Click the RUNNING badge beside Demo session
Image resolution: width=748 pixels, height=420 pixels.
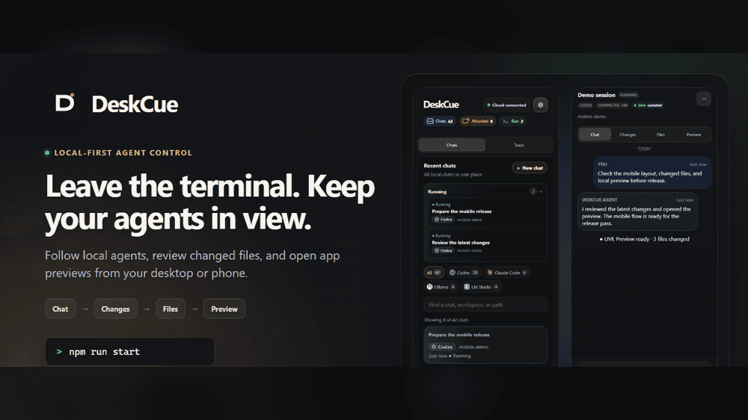pos(628,95)
